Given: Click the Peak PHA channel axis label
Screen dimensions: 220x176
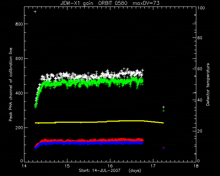Looking at the screenshot, I should pyautogui.click(x=11, y=84).
